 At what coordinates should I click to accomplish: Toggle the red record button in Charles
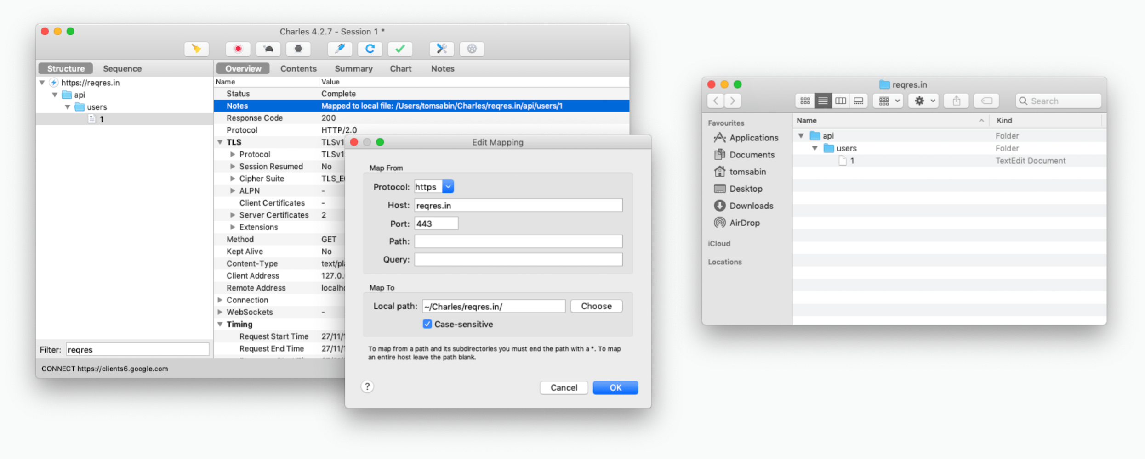point(238,49)
